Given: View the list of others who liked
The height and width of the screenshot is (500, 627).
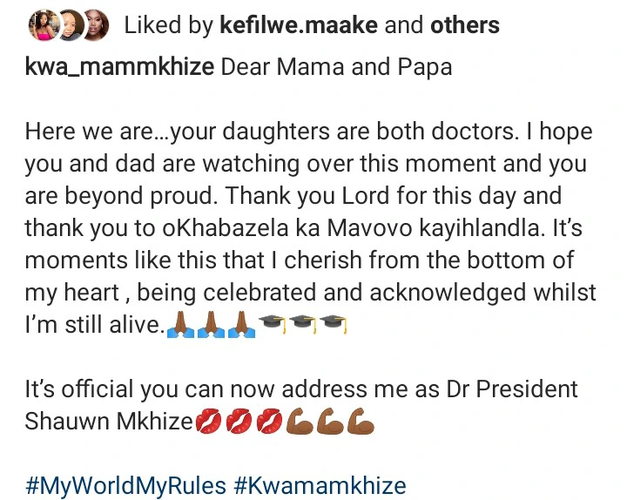Looking at the screenshot, I should [465, 25].
